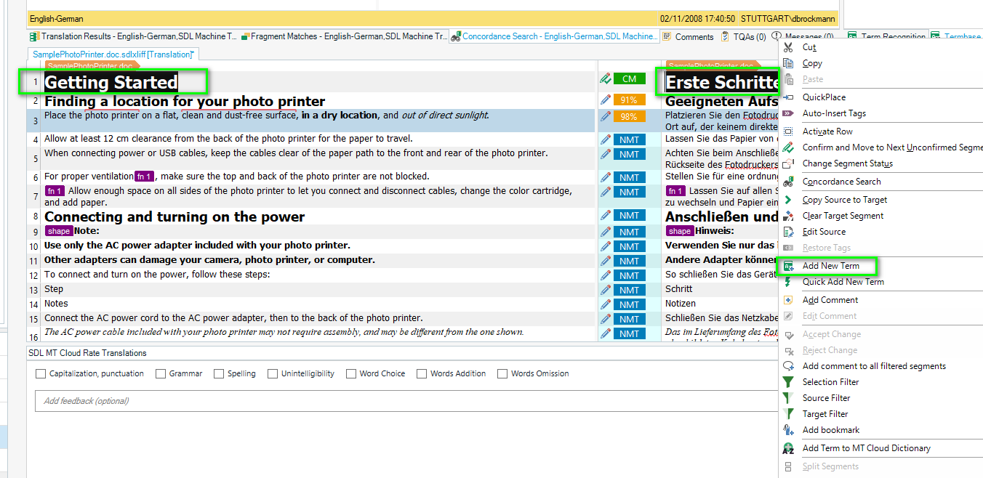983x478 pixels.
Task: Check the Words Omission checkbox
Action: pos(502,373)
